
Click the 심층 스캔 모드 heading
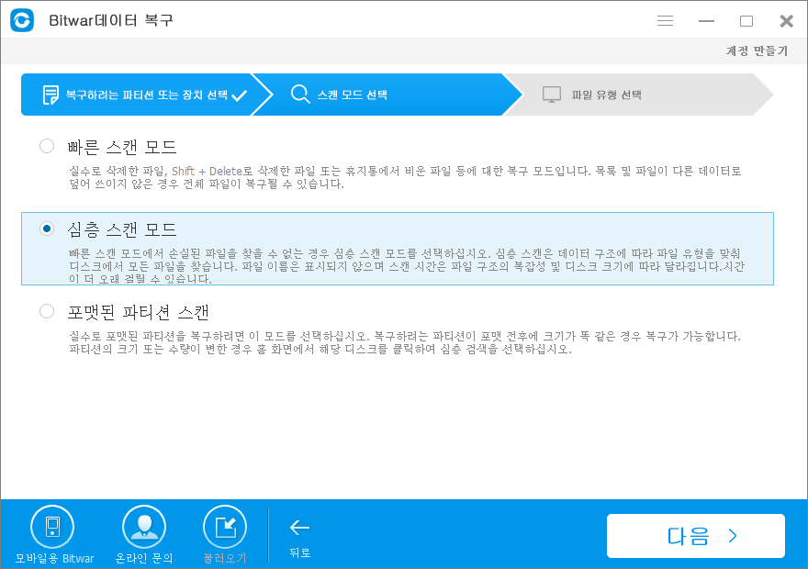[122, 229]
